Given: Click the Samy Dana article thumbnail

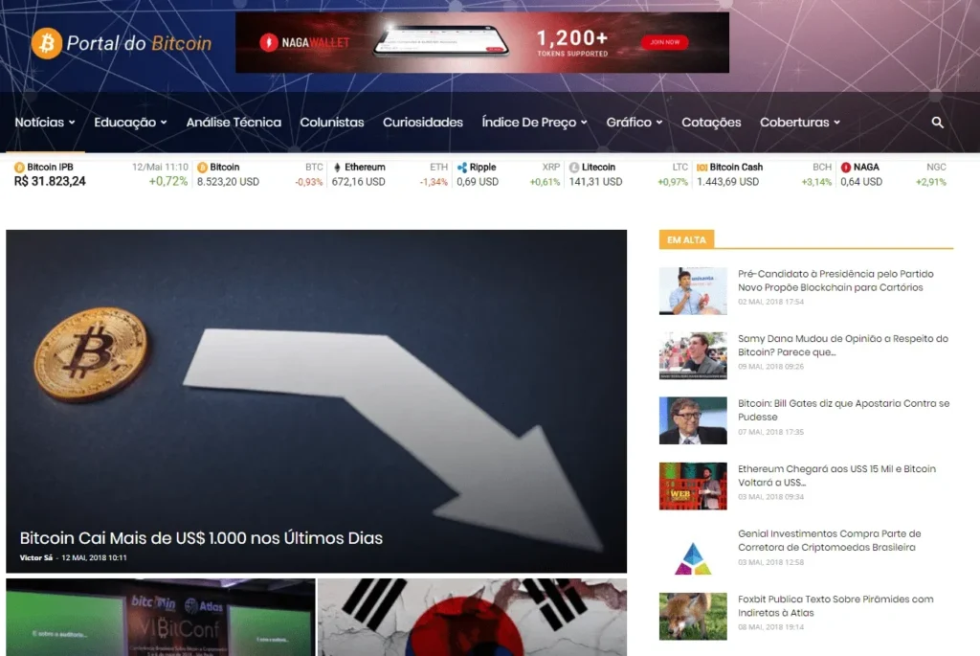Looking at the screenshot, I should (x=693, y=356).
